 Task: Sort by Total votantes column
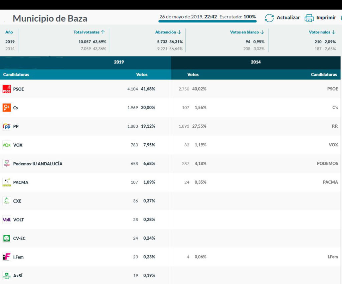(89, 32)
